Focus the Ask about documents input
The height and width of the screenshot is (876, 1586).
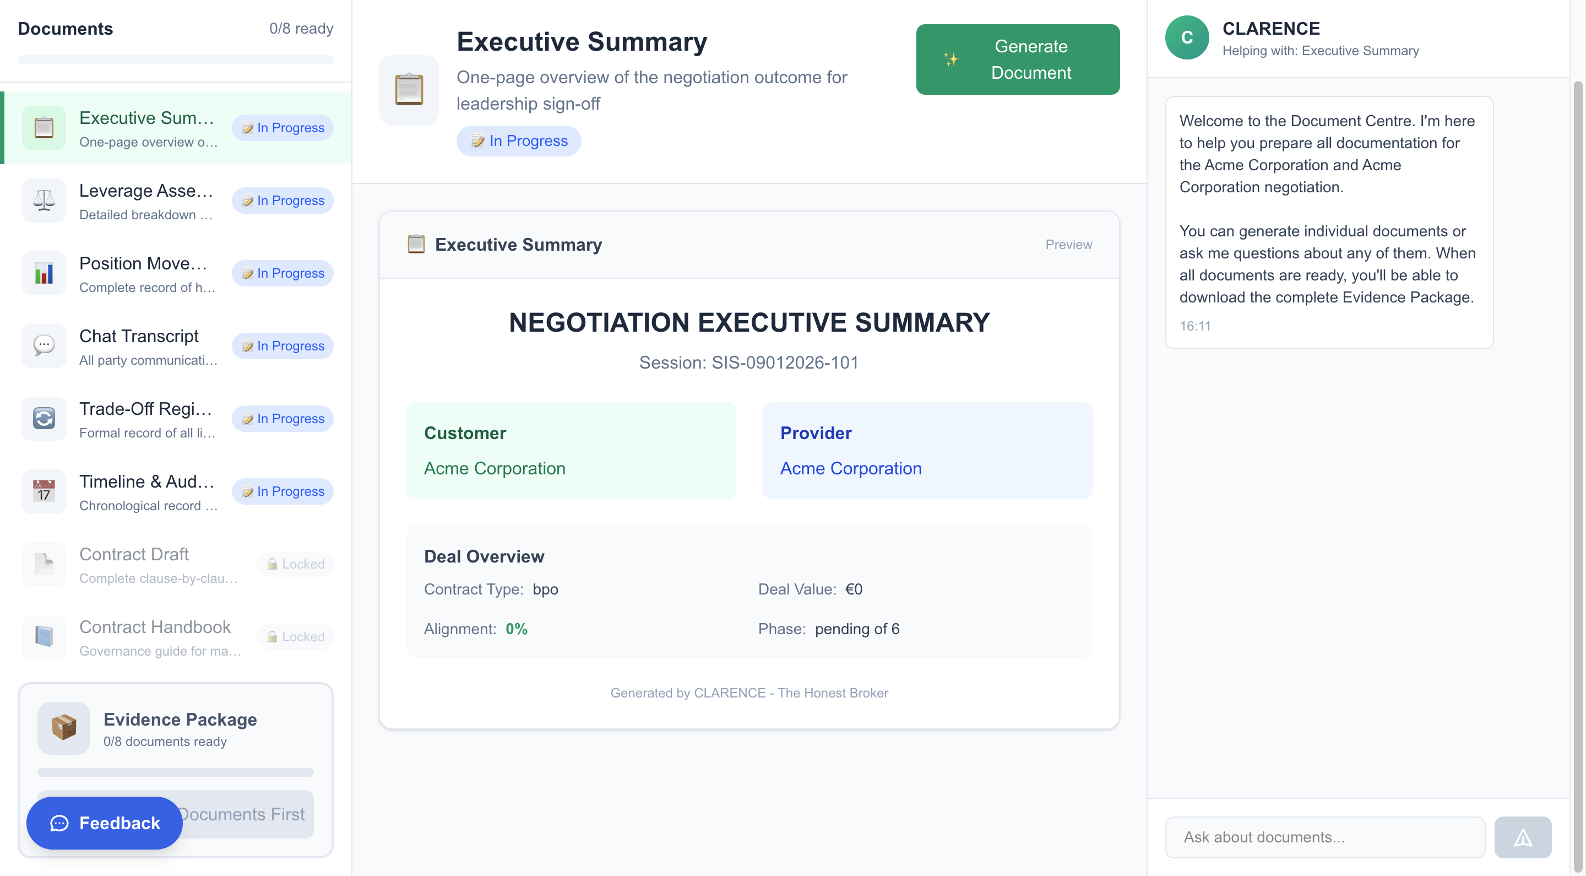click(x=1324, y=837)
